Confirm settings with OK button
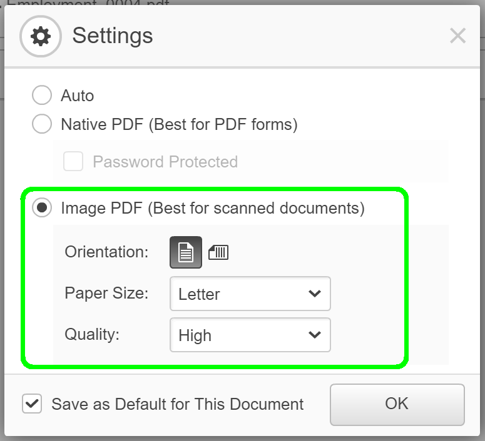The width and height of the screenshot is (485, 441). pyautogui.click(x=397, y=405)
